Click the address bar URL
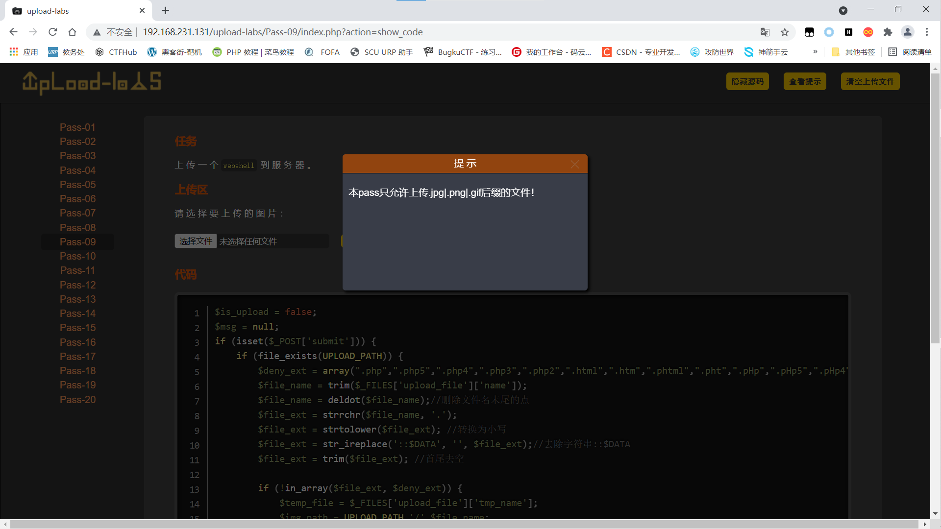 pos(283,32)
